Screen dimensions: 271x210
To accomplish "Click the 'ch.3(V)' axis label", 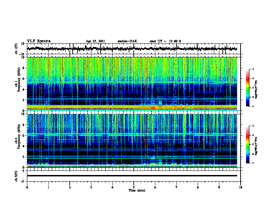I will (x=16, y=176).
